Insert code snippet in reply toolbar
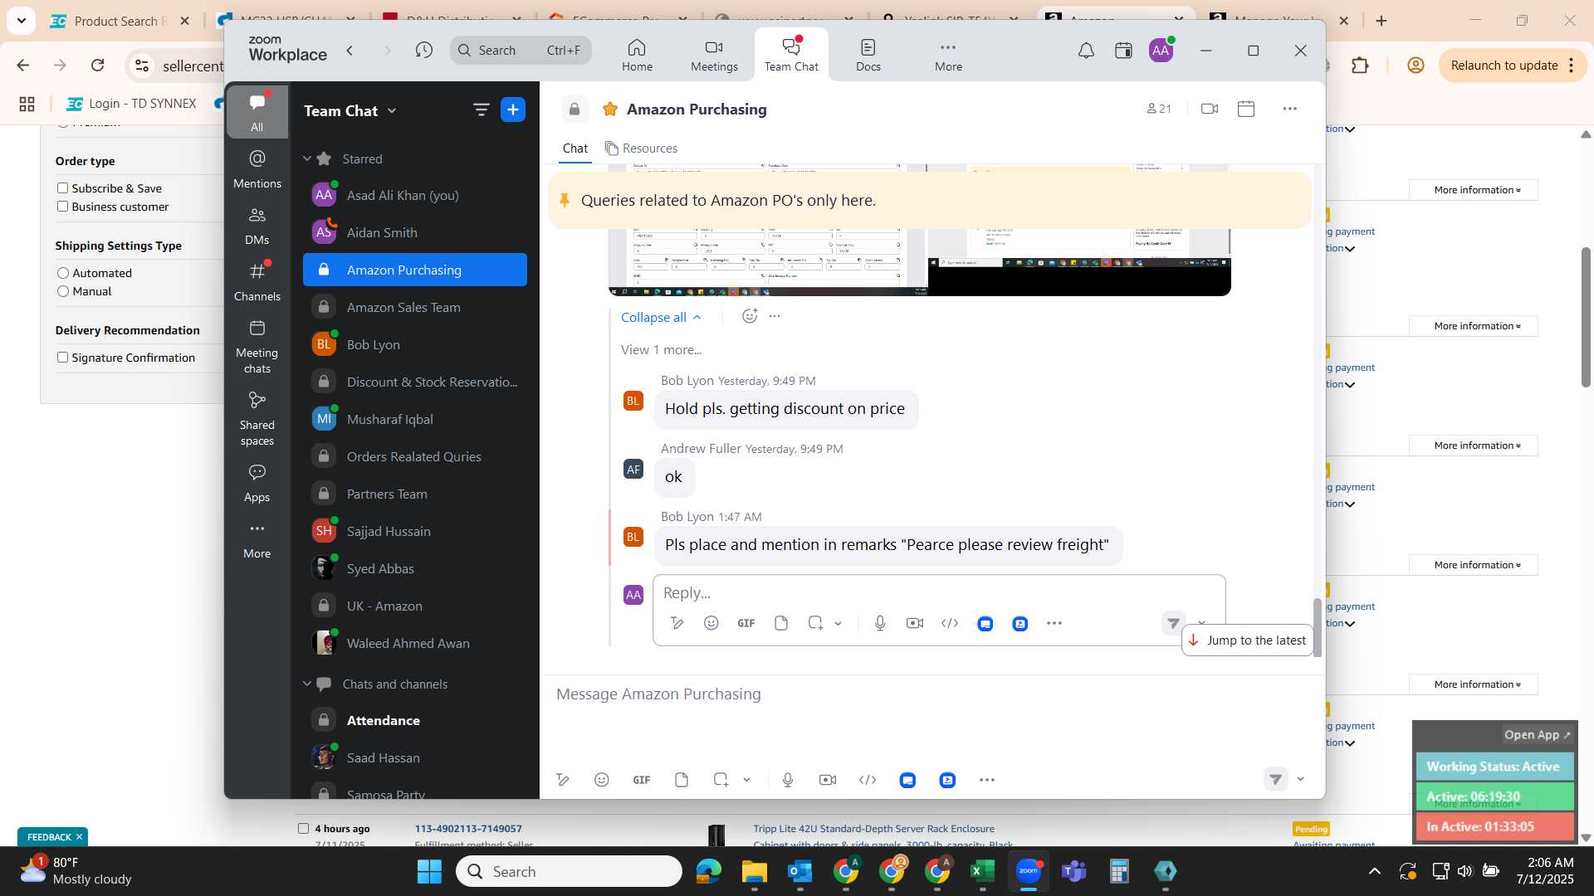The width and height of the screenshot is (1594, 896). click(x=950, y=623)
